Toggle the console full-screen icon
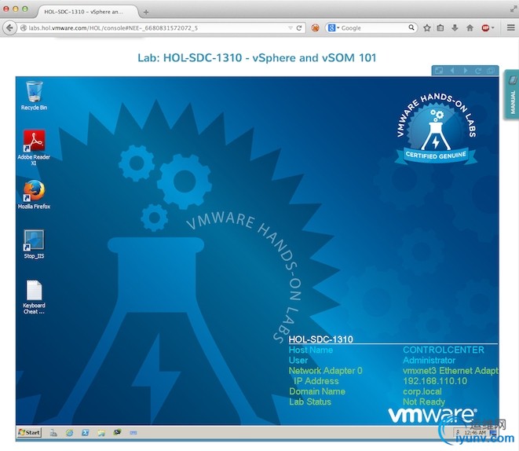 439,71
